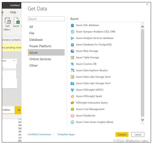Click the HDInsight Interactive Query icon
This screenshot has height=145, width=152.
click(73, 103)
